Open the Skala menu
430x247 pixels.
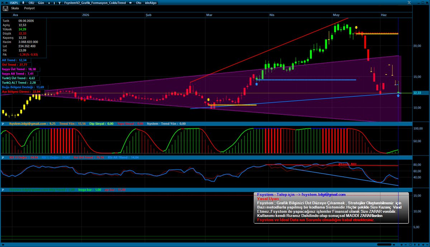click(x=15, y=8)
